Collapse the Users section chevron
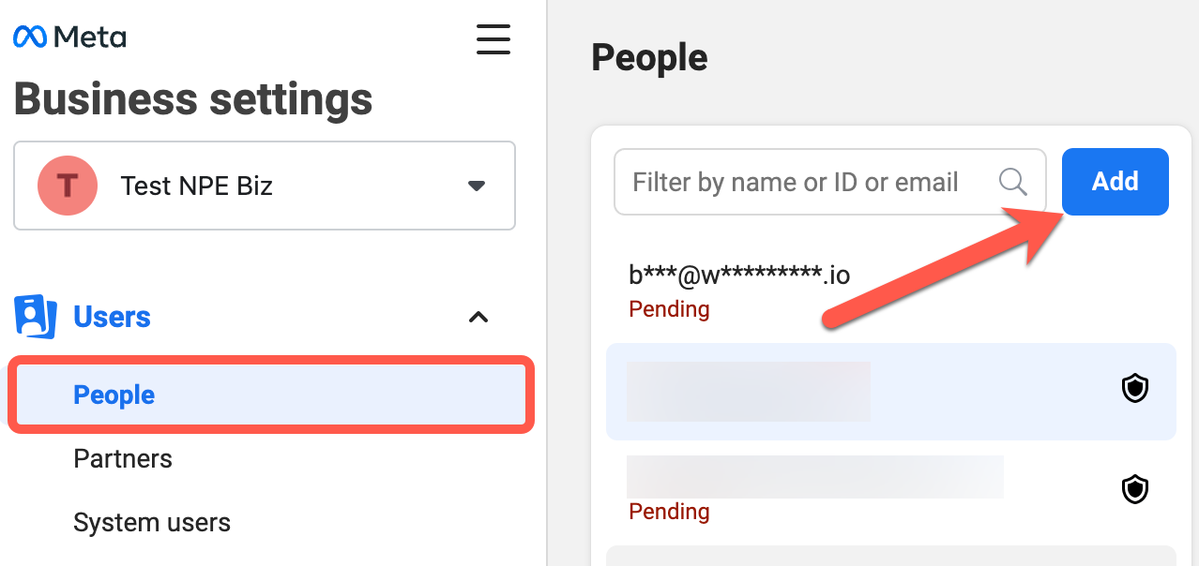 pos(478,318)
